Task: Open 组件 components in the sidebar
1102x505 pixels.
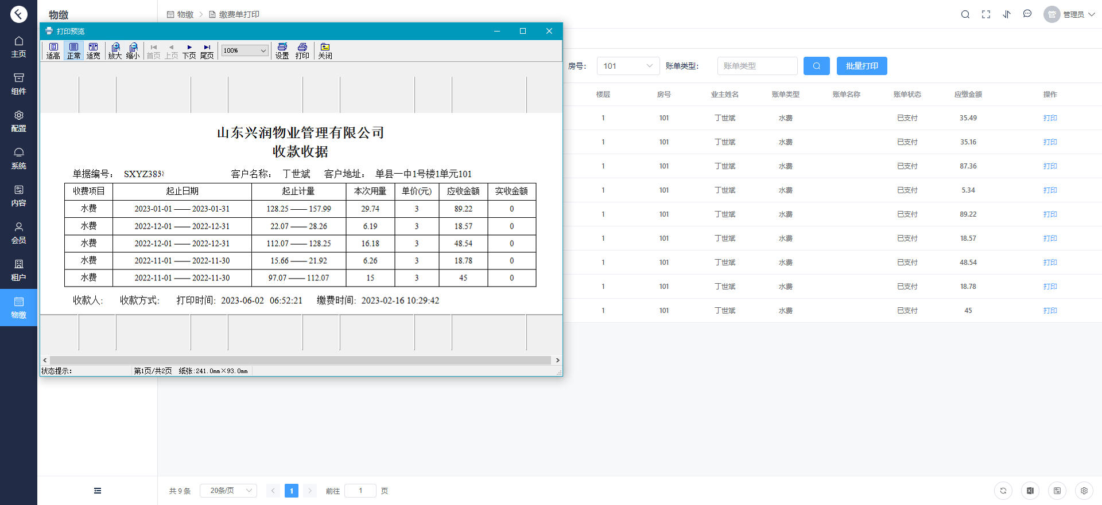Action: click(x=18, y=84)
